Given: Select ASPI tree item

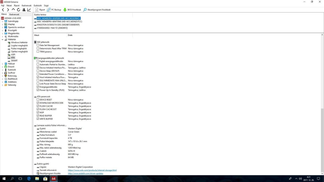Looking at the screenshot, I should [13, 55].
